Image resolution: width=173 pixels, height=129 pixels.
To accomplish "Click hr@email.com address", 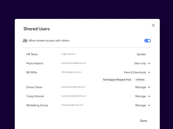I will (68, 54).
